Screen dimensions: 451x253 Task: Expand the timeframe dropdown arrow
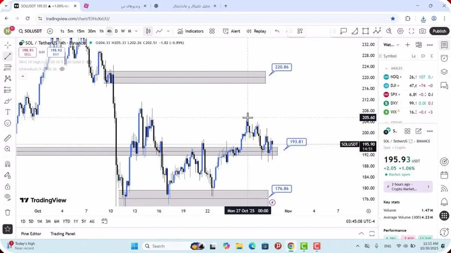136,31
